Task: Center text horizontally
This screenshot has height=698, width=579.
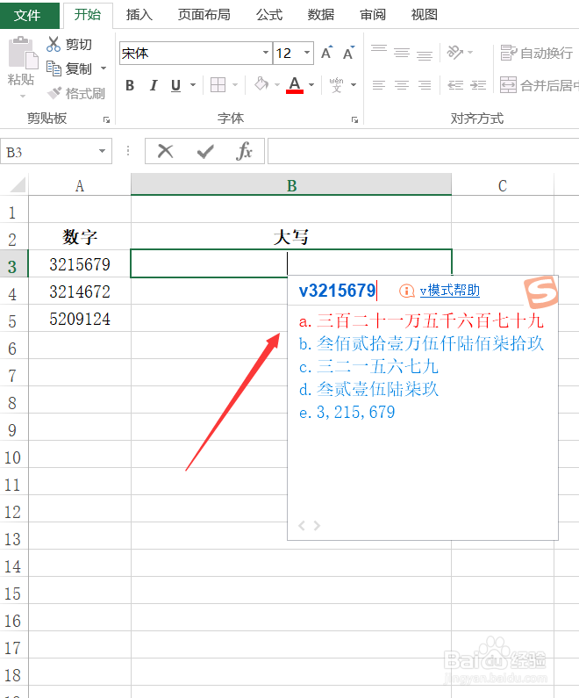Action: [x=402, y=85]
